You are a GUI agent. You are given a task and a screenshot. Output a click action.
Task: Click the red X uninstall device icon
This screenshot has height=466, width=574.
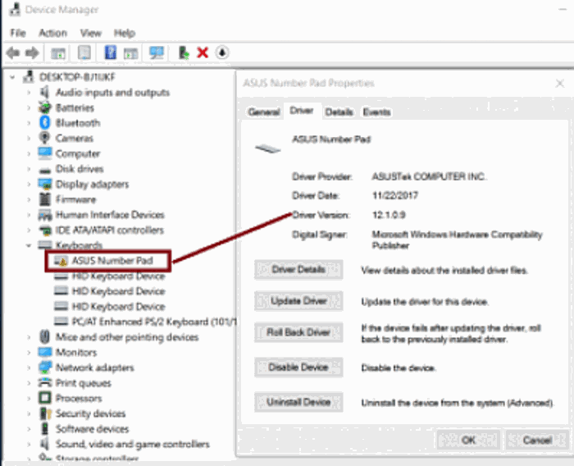[203, 53]
